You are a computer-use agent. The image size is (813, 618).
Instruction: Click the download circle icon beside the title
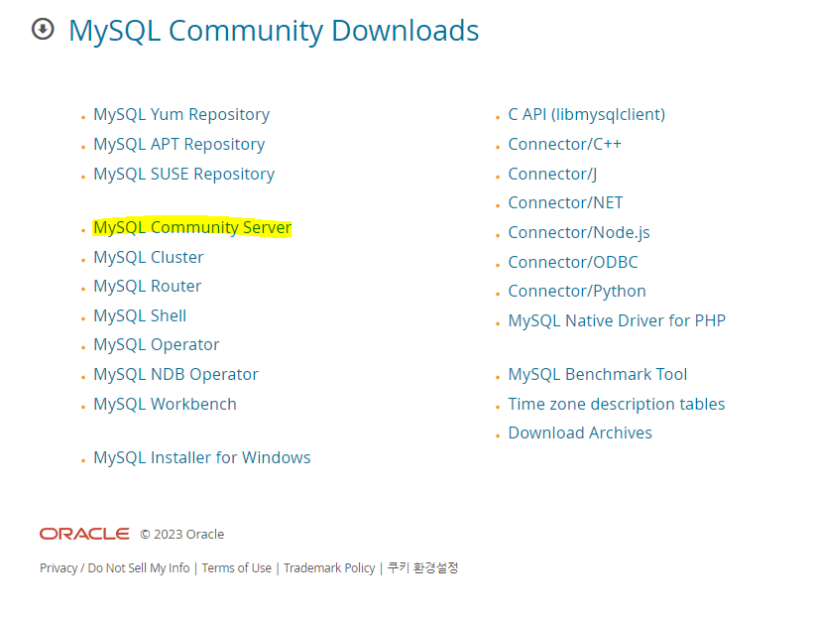[43, 29]
